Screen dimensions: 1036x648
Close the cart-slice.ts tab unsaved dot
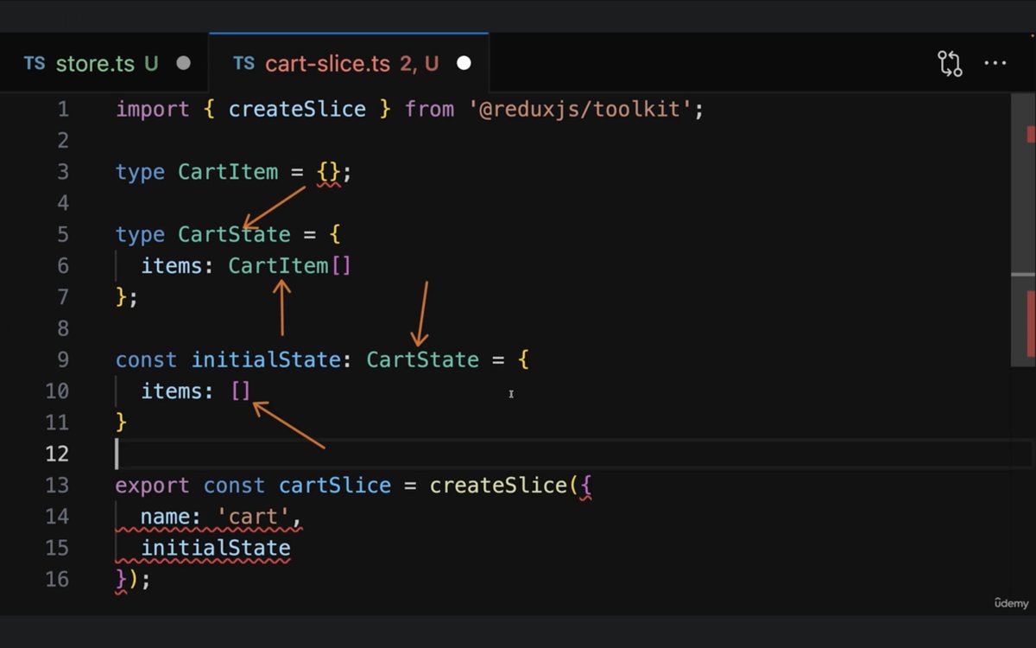(464, 63)
